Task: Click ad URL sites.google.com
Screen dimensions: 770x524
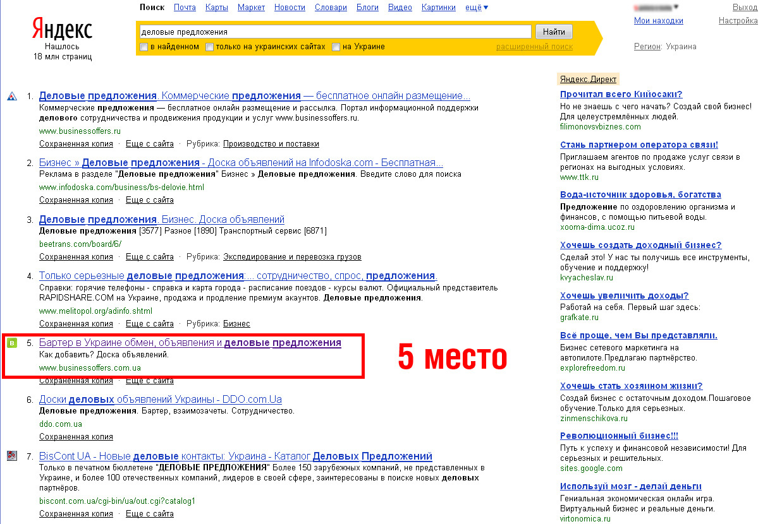Action: [591, 468]
